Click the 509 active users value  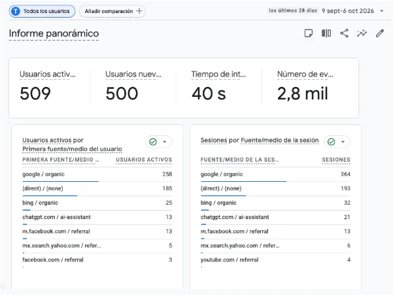coord(35,94)
